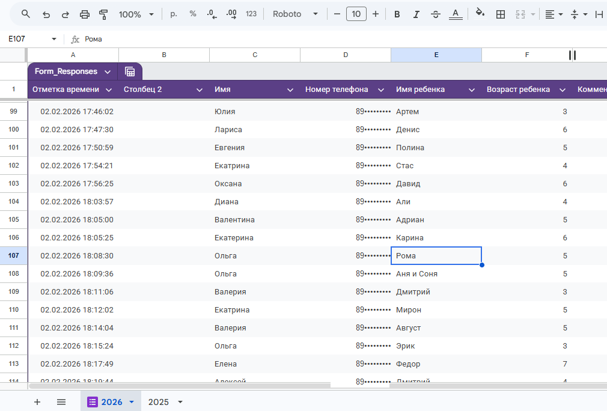Select row 100 header
The image size is (607, 411).
click(x=14, y=129)
